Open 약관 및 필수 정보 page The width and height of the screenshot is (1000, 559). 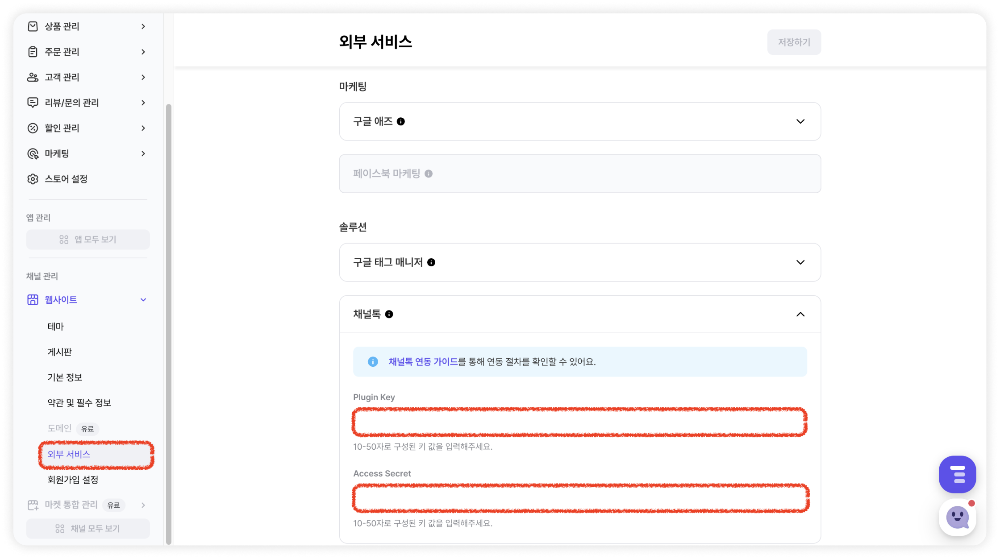pos(79,403)
